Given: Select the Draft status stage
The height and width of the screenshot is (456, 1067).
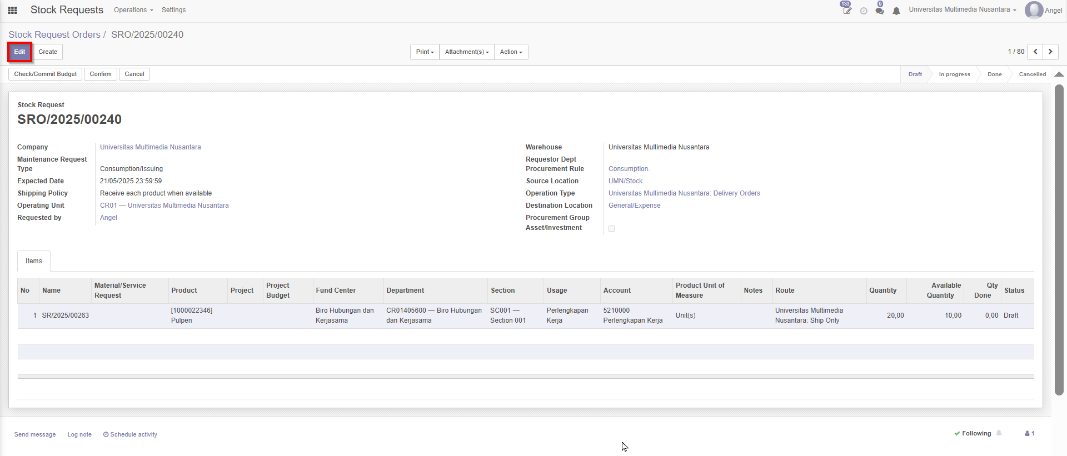Looking at the screenshot, I should coord(915,74).
